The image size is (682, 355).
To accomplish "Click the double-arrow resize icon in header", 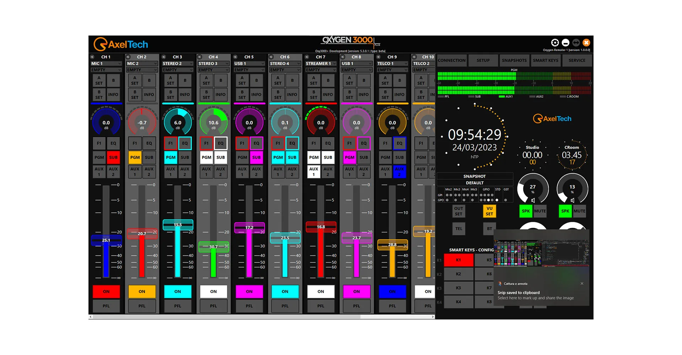I will pyautogui.click(x=576, y=43).
